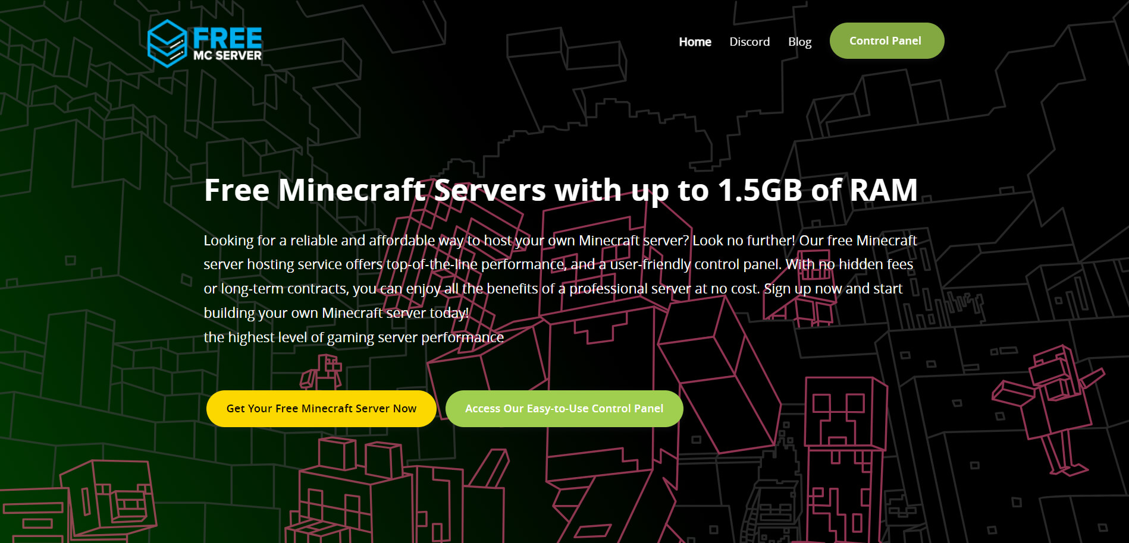Open the Discord page from the navbar

pyautogui.click(x=749, y=42)
